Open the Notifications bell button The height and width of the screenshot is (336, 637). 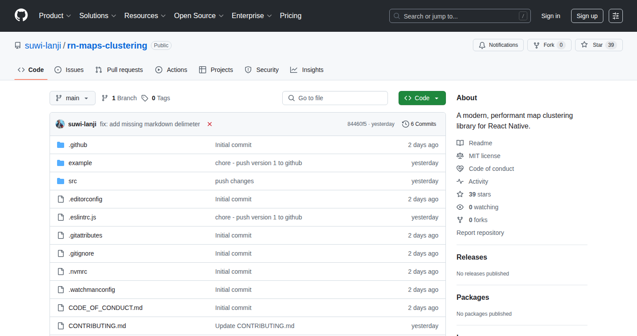pos(498,45)
